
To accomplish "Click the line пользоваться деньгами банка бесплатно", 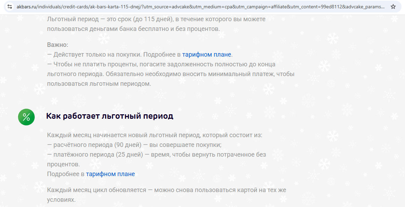I will click(x=133, y=29).
